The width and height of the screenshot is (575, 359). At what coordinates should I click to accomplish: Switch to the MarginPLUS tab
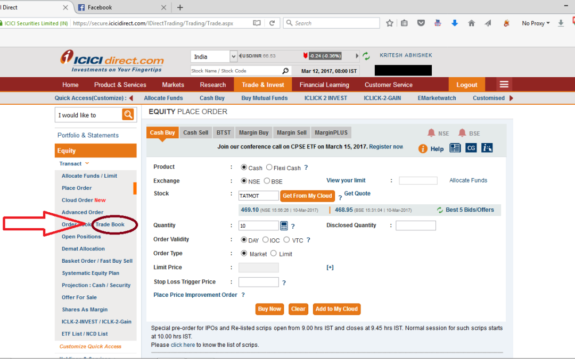pos(331,132)
